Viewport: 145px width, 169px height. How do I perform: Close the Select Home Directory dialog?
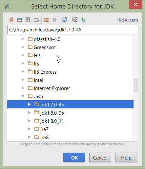pyautogui.click(x=135, y=5)
